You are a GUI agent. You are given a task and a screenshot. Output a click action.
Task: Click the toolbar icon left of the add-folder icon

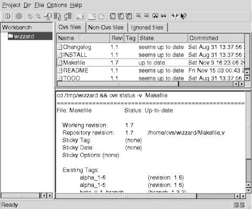(x=68, y=16)
